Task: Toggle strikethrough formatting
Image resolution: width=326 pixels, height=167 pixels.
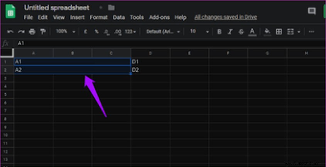Action: (241, 32)
